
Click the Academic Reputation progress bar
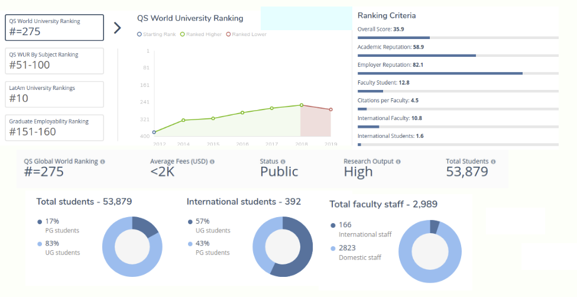tap(458, 56)
